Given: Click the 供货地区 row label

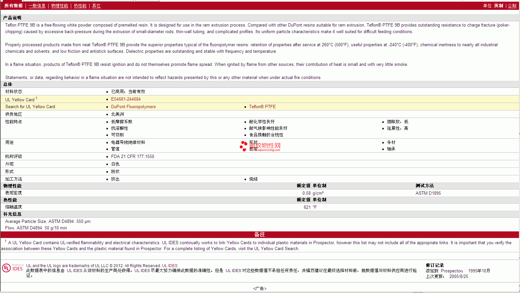Looking at the screenshot, I should point(14,114).
